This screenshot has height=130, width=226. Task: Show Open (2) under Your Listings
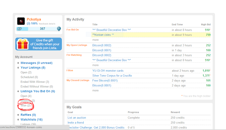(26, 72)
